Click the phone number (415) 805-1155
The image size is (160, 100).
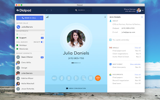click(76, 58)
